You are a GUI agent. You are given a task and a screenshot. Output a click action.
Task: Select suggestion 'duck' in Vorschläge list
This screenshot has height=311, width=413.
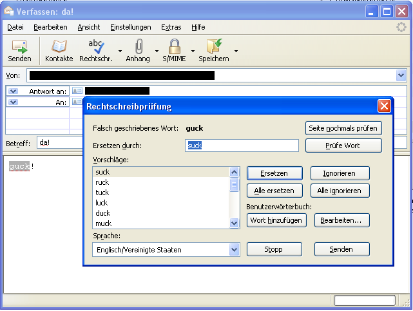point(103,213)
